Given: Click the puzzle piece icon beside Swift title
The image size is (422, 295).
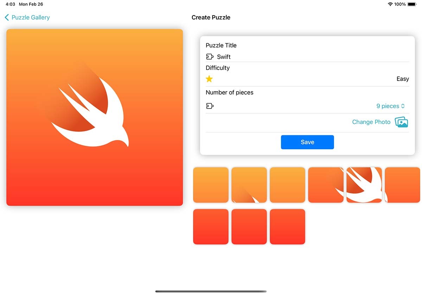Looking at the screenshot, I should 210,57.
